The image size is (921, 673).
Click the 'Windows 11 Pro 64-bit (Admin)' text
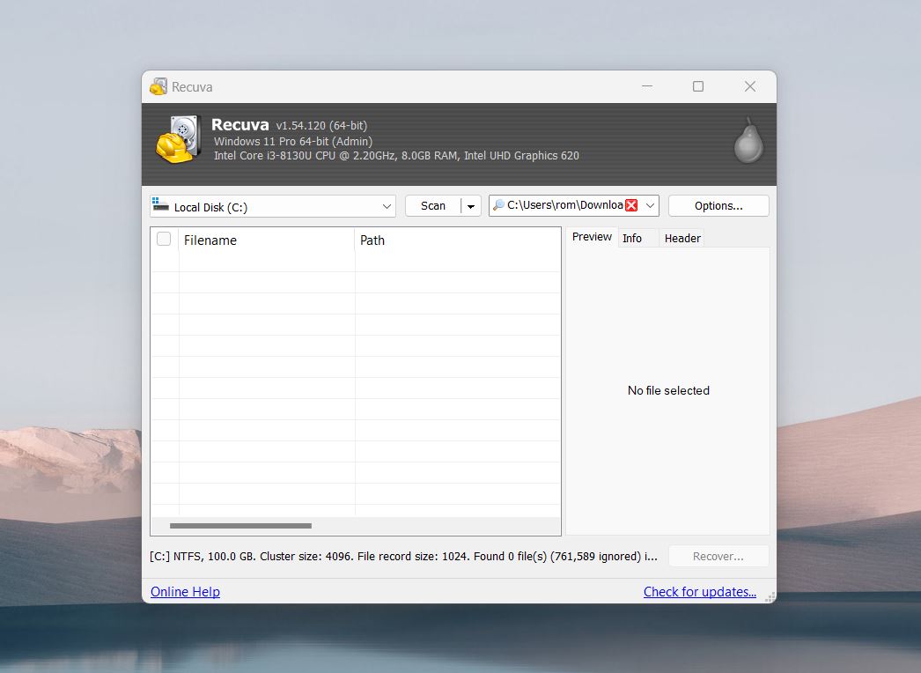coord(293,141)
